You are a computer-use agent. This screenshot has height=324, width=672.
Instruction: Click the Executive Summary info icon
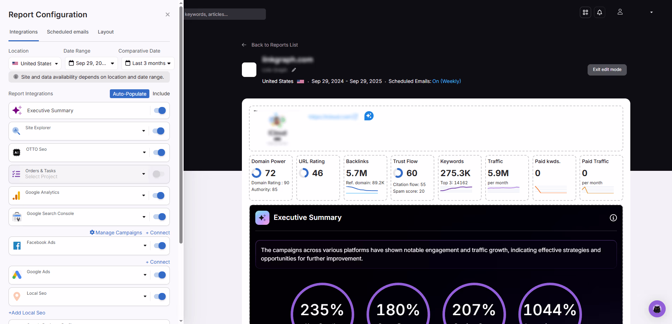click(x=613, y=218)
